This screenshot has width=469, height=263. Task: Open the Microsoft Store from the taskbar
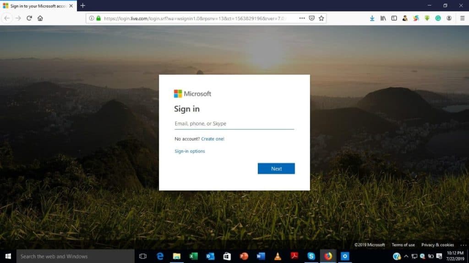coord(227,256)
